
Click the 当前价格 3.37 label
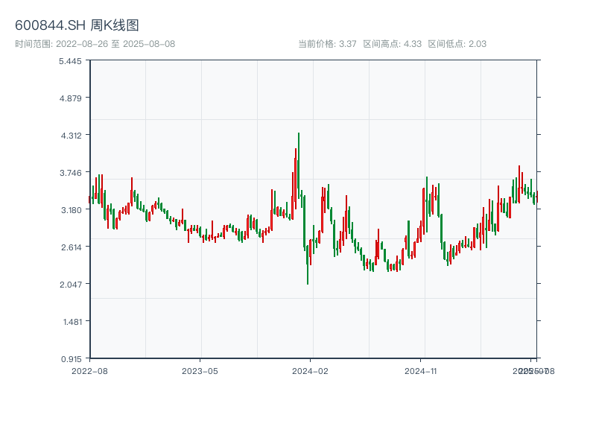coord(327,44)
